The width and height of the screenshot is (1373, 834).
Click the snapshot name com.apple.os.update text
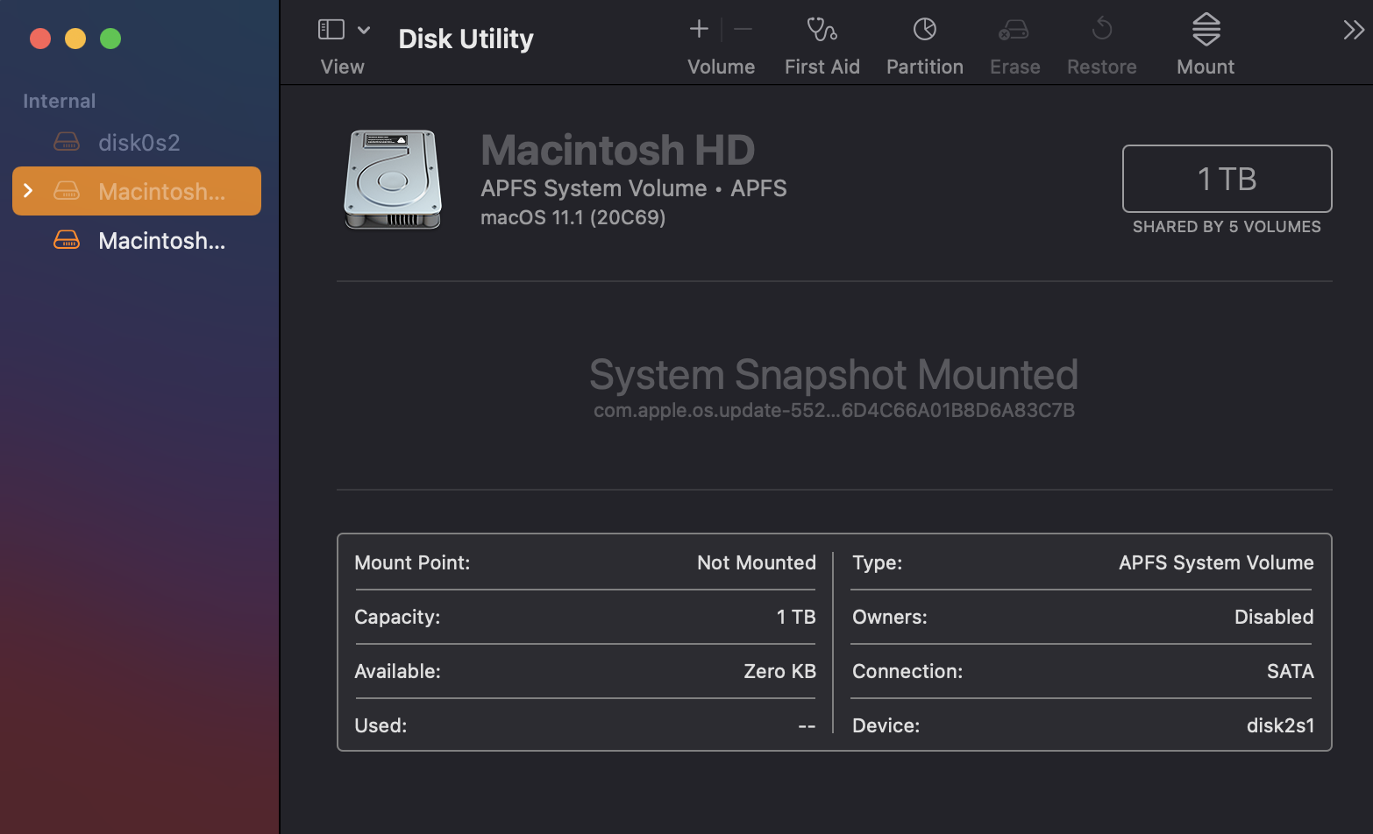pyautogui.click(x=834, y=410)
